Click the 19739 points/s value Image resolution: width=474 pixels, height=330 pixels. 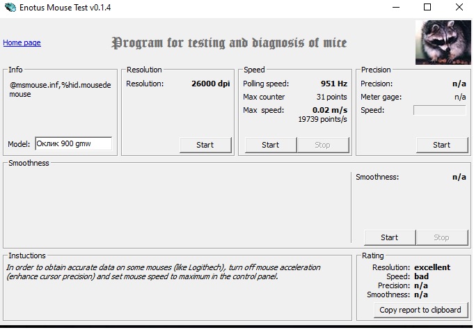tap(322, 119)
